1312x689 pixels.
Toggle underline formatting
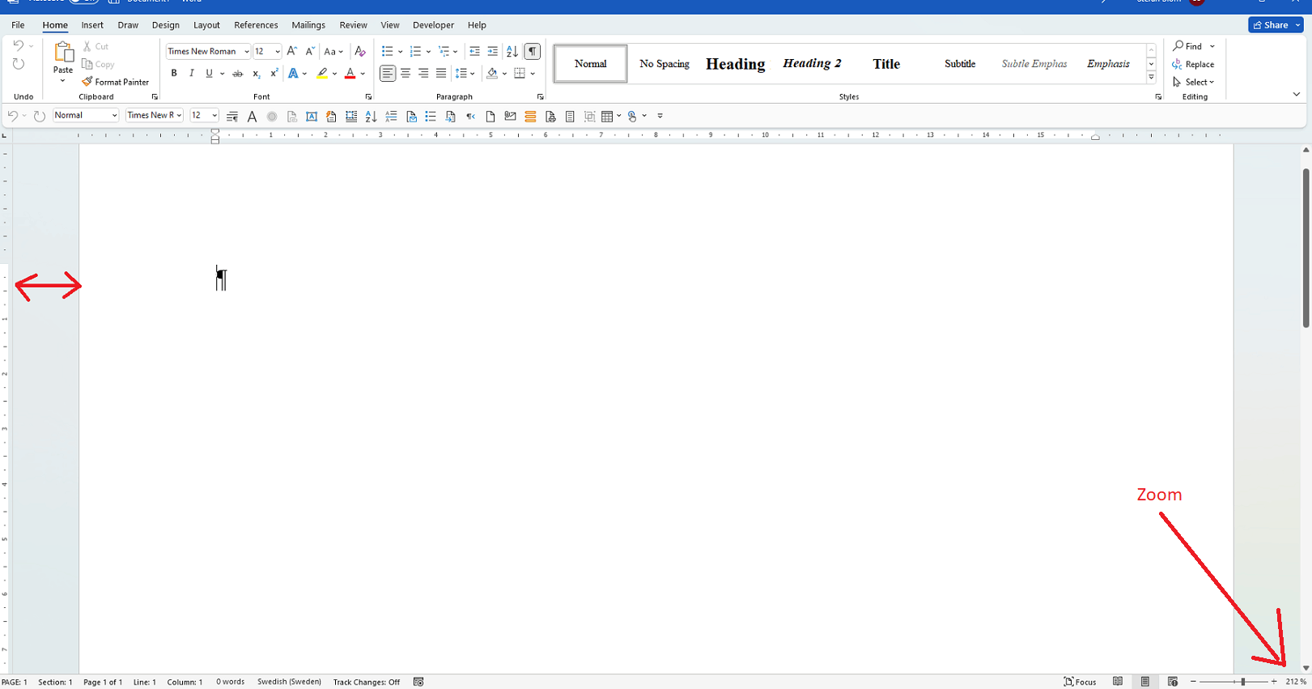click(x=209, y=74)
